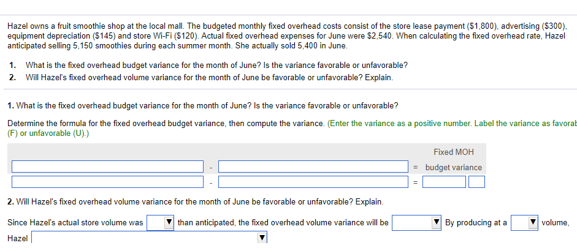Click the "budget variance" label
The image size is (577, 251).
point(453,168)
